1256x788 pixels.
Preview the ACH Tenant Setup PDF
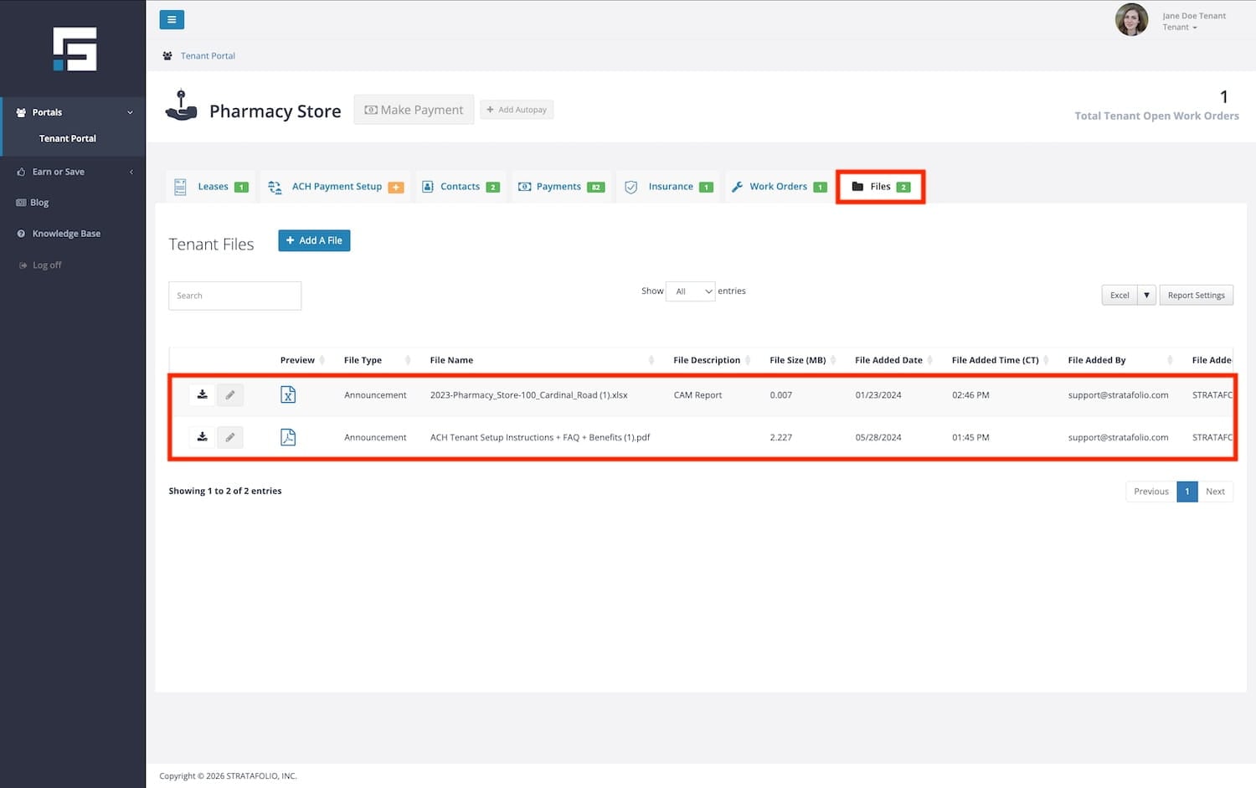point(288,437)
